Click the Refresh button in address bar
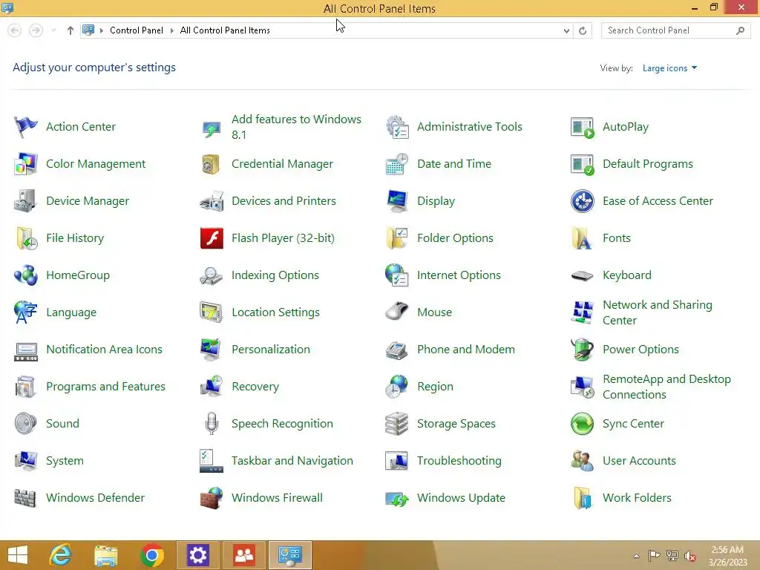The image size is (760, 570). click(583, 30)
